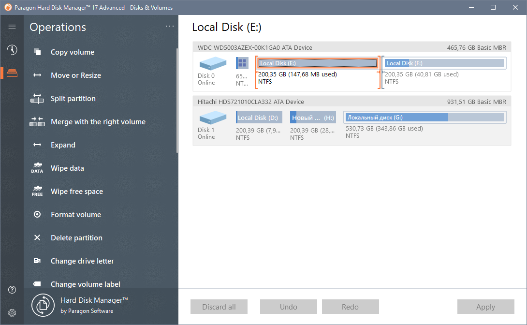Select the Новый ... (H:) volume
Viewport: 527px width, 325px height.
(x=313, y=118)
